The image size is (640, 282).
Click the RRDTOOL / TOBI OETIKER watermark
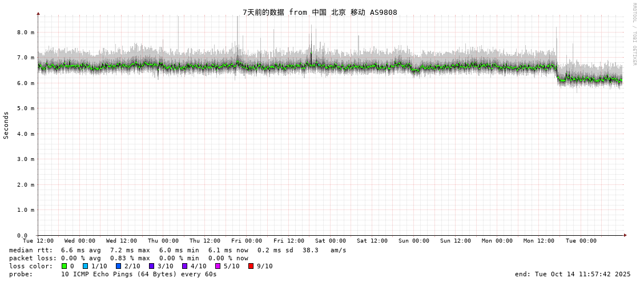click(634, 34)
